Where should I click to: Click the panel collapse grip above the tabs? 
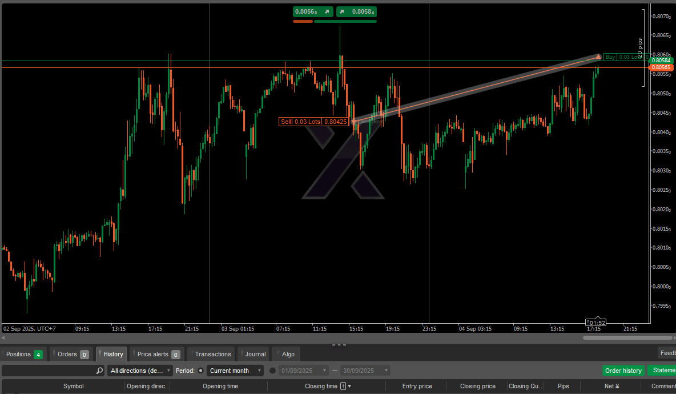[339, 345]
